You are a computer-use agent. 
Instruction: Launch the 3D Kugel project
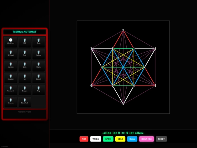tap(11, 54)
